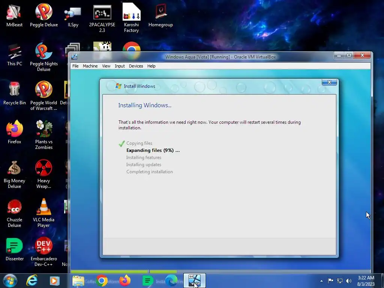Viewport: 384px width, 288px height.
Task: Click the Expanding files (9%) step
Action: coord(153,150)
